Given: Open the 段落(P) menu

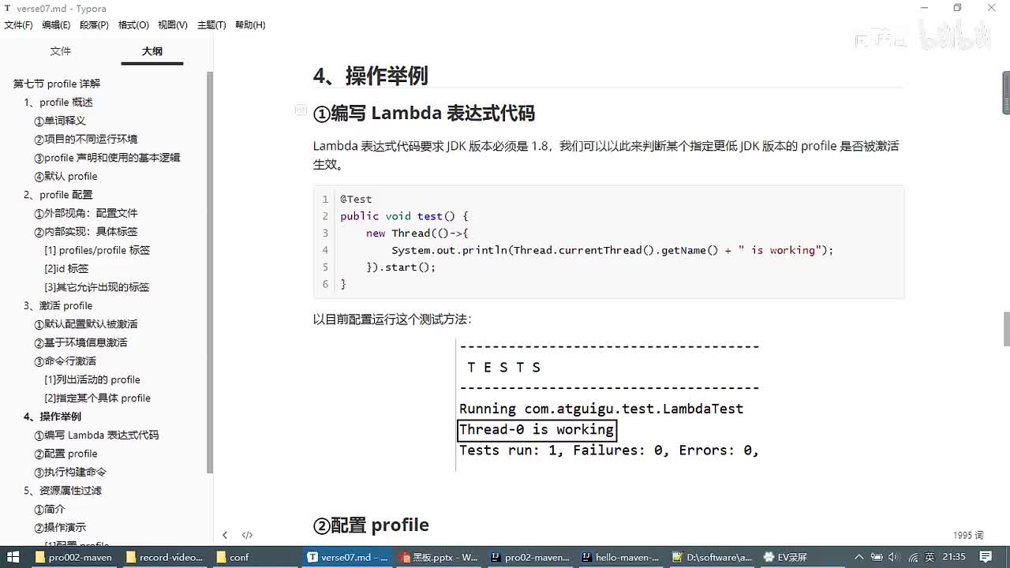Looking at the screenshot, I should click(94, 25).
